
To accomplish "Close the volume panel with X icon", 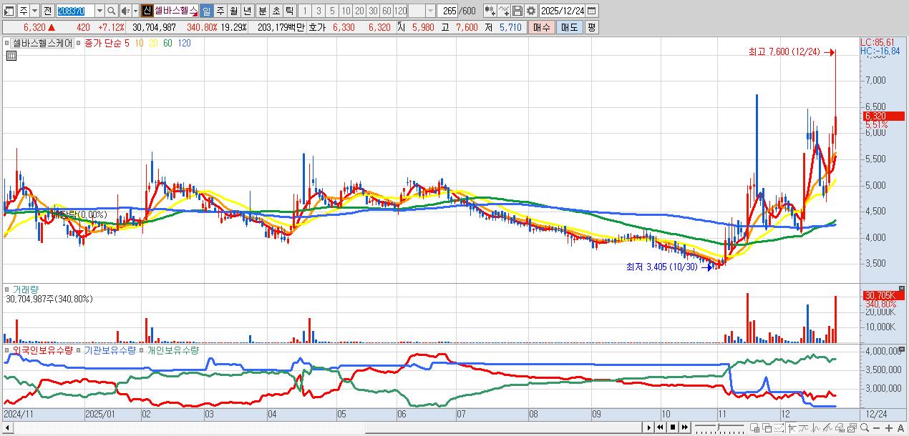I will (901, 287).
